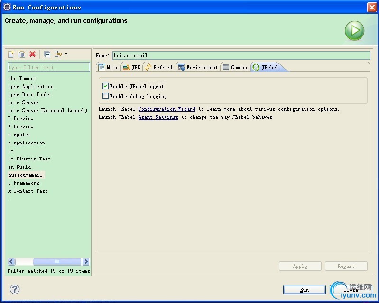This screenshot has width=379, height=303.
Task: Select the 'a Application' item
Action: [x=27, y=143]
